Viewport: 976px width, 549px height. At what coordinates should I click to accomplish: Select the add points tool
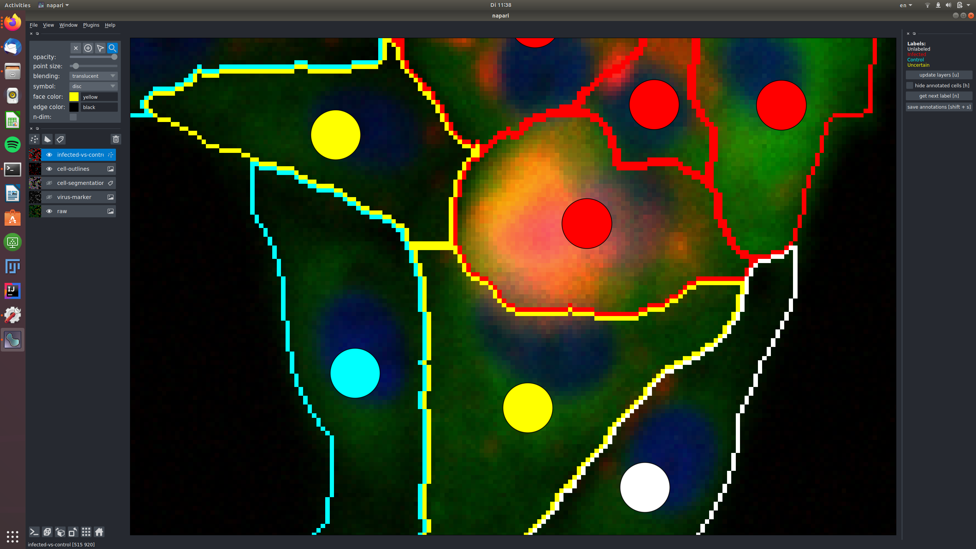coord(88,48)
